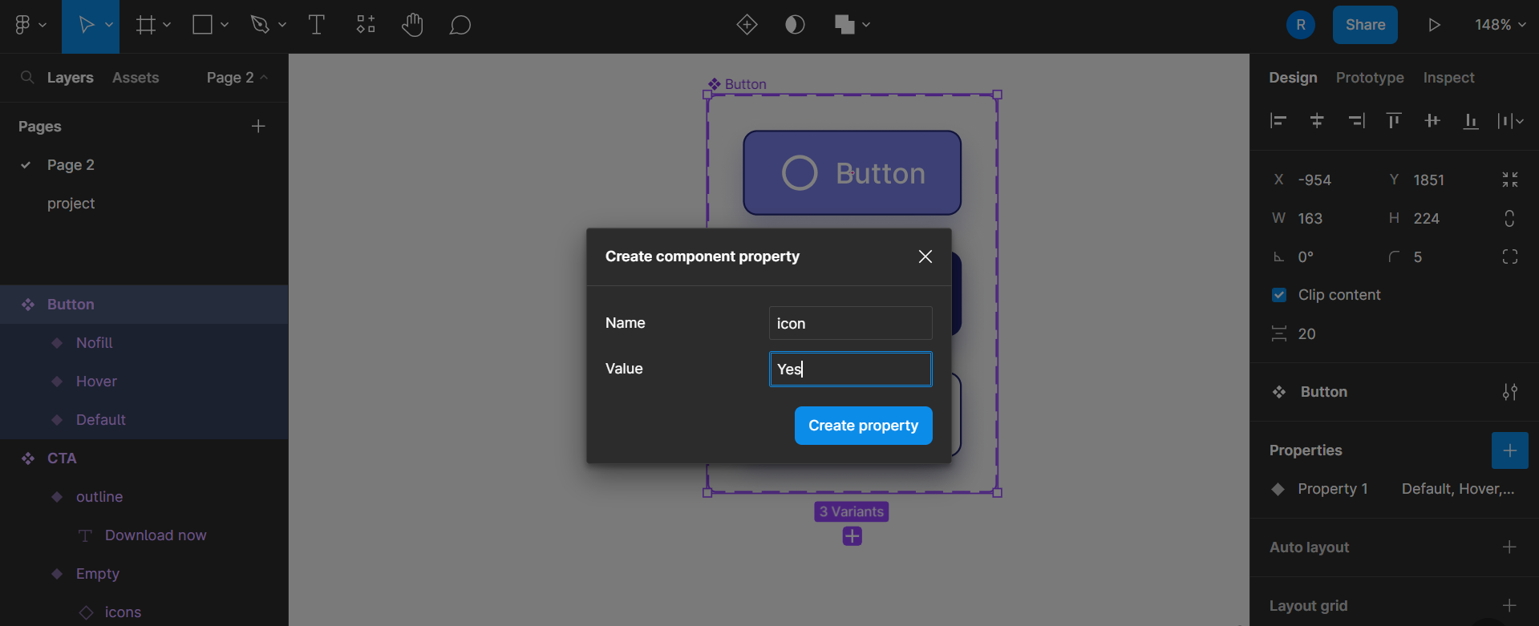The width and height of the screenshot is (1539, 626).
Task: Click the Resources components icon
Action: (x=366, y=25)
